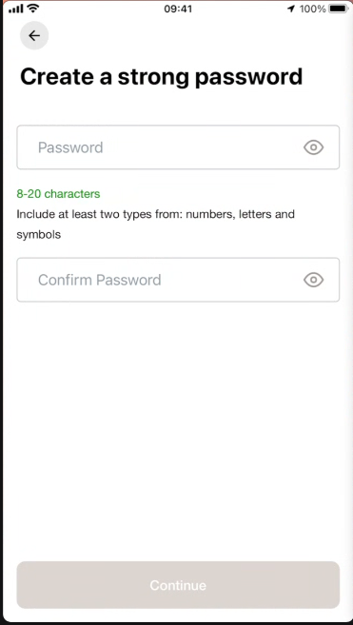Click the green 8-20 characters rule
Viewport: 353px width, 625px height.
coord(58,194)
